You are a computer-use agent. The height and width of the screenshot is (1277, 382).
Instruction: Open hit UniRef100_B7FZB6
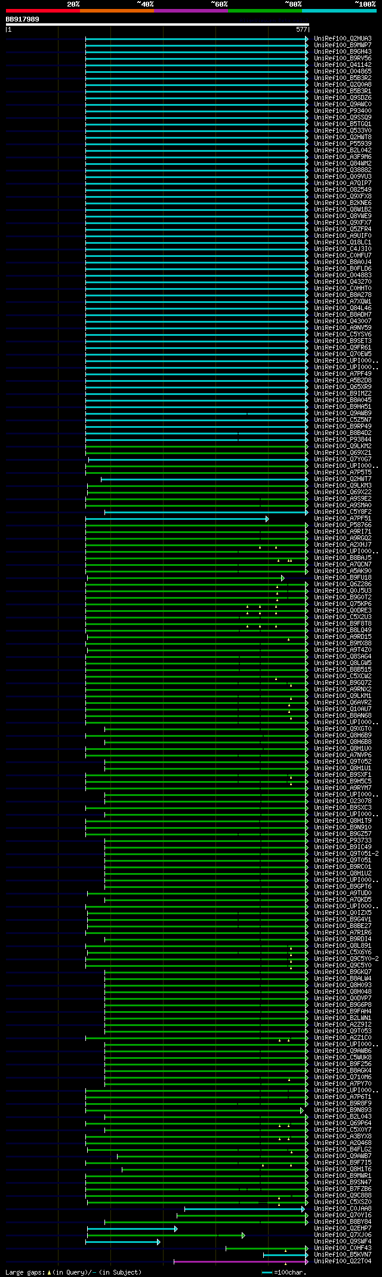pyautogui.click(x=343, y=1189)
